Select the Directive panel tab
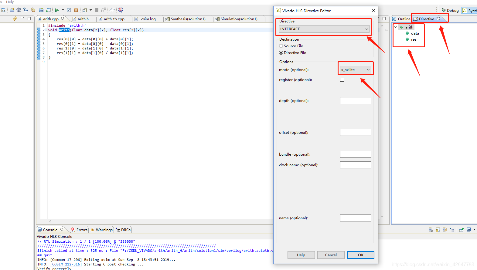The height and width of the screenshot is (270, 477). pyautogui.click(x=426, y=19)
